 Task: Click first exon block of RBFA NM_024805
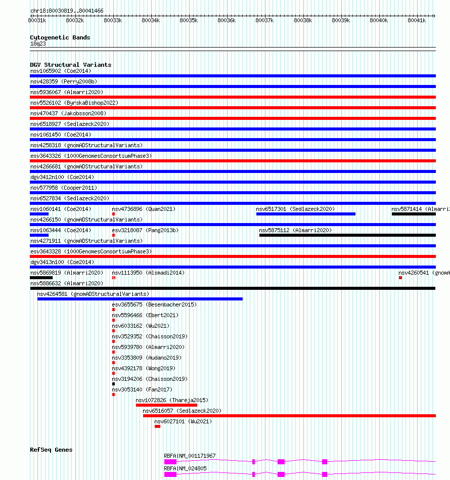point(170,474)
